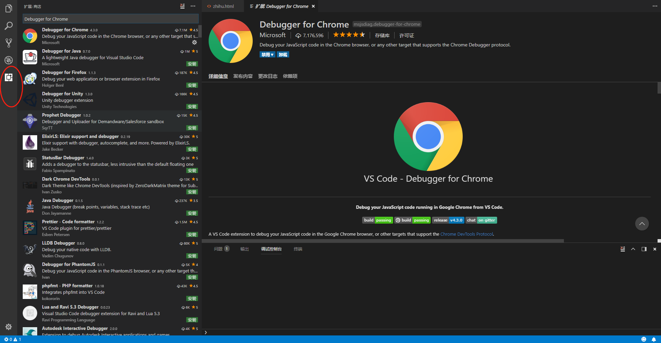
Task: Open the 调试控制台 debug console tab
Action: tap(271, 249)
